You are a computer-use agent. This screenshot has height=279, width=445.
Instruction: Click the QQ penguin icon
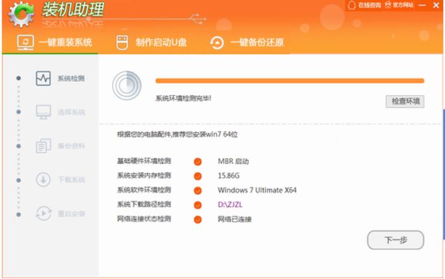(x=352, y=5)
